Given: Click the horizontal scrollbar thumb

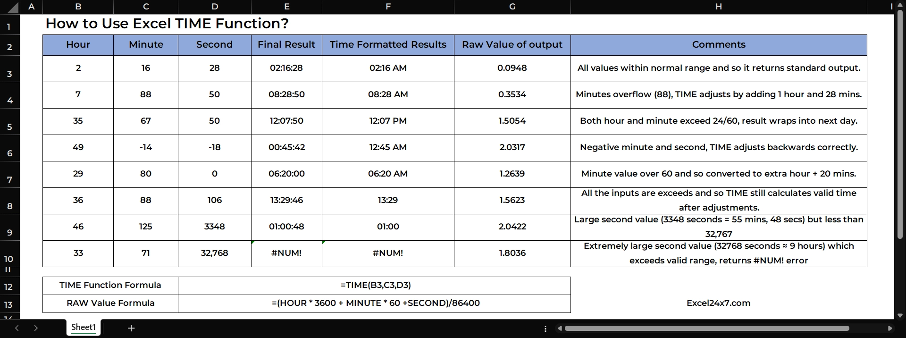Looking at the screenshot, I should click(x=707, y=329).
